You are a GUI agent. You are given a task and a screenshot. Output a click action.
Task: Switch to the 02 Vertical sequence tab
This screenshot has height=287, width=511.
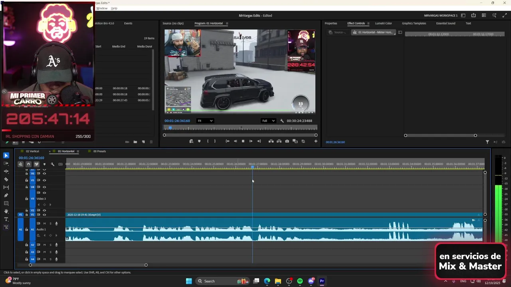[x=32, y=151]
